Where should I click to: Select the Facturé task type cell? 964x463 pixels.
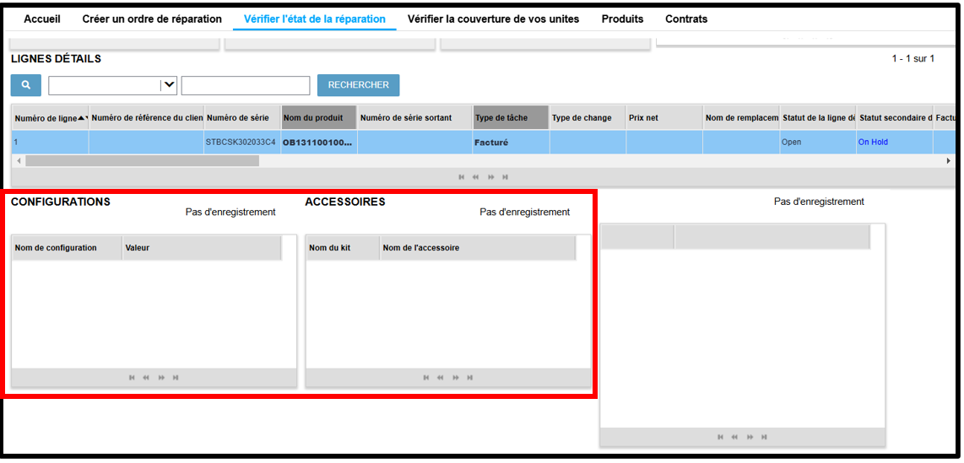point(511,142)
